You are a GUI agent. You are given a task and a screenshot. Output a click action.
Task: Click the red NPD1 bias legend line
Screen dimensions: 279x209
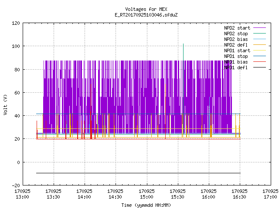tap(260, 62)
